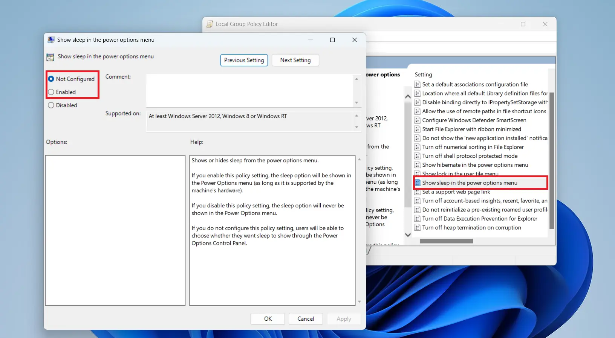
Task: Click the icon next to 'Configure Windows Defender SmartScreen'
Action: [417, 120]
